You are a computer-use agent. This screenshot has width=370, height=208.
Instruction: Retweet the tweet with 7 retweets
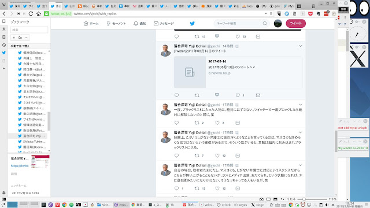197,155
